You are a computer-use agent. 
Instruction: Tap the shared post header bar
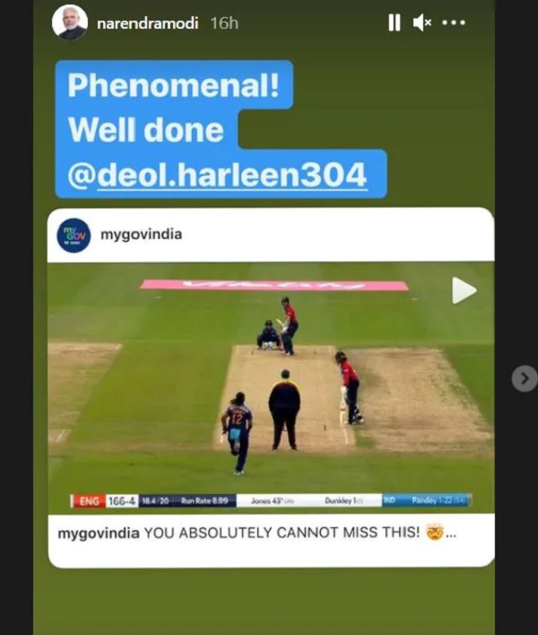tap(271, 235)
